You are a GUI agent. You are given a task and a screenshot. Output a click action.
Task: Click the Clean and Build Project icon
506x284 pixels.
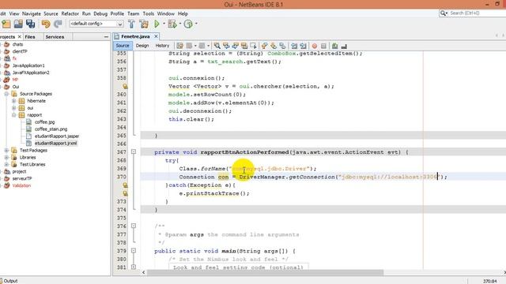point(144,24)
